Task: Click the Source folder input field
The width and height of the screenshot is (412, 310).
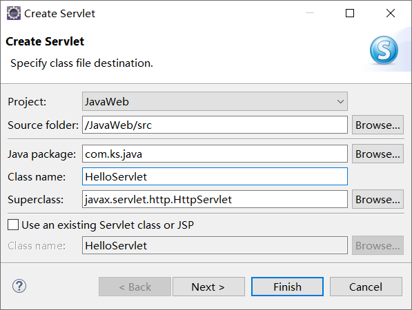Action: tap(215, 125)
